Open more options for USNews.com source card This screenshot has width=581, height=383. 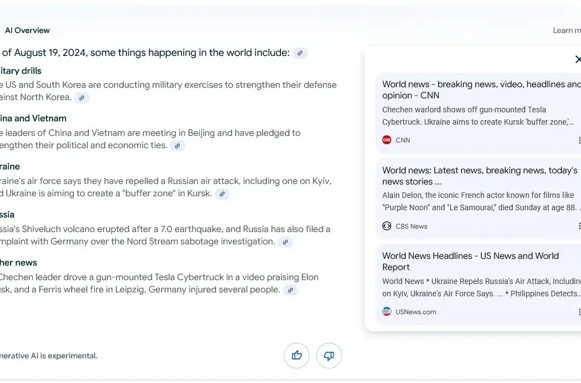(579, 312)
